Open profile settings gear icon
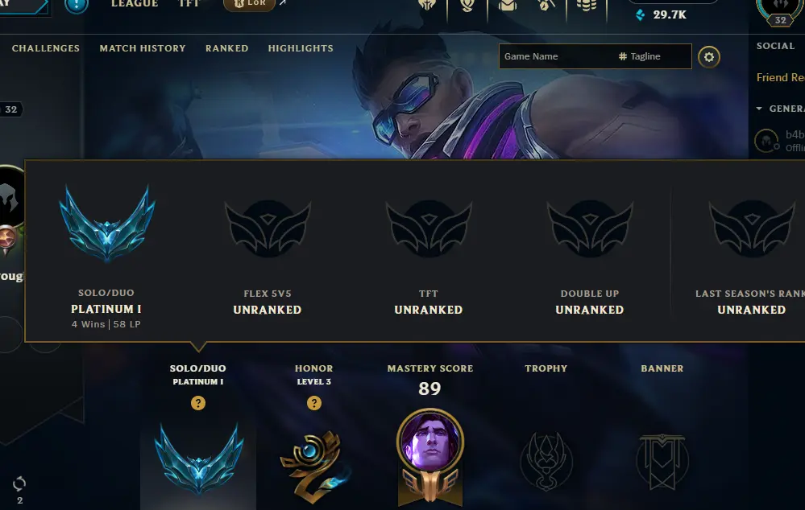805x510 pixels. click(x=709, y=57)
